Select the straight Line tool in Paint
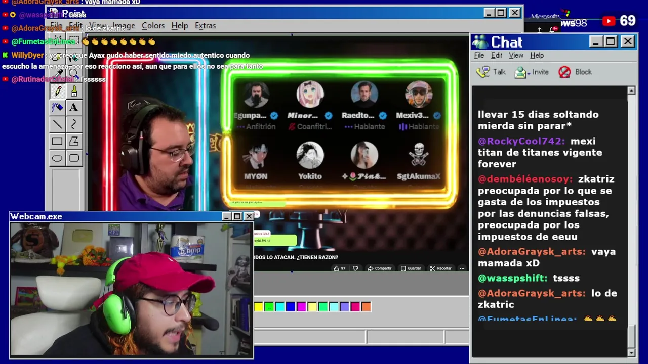The height and width of the screenshot is (364, 648). [57, 124]
